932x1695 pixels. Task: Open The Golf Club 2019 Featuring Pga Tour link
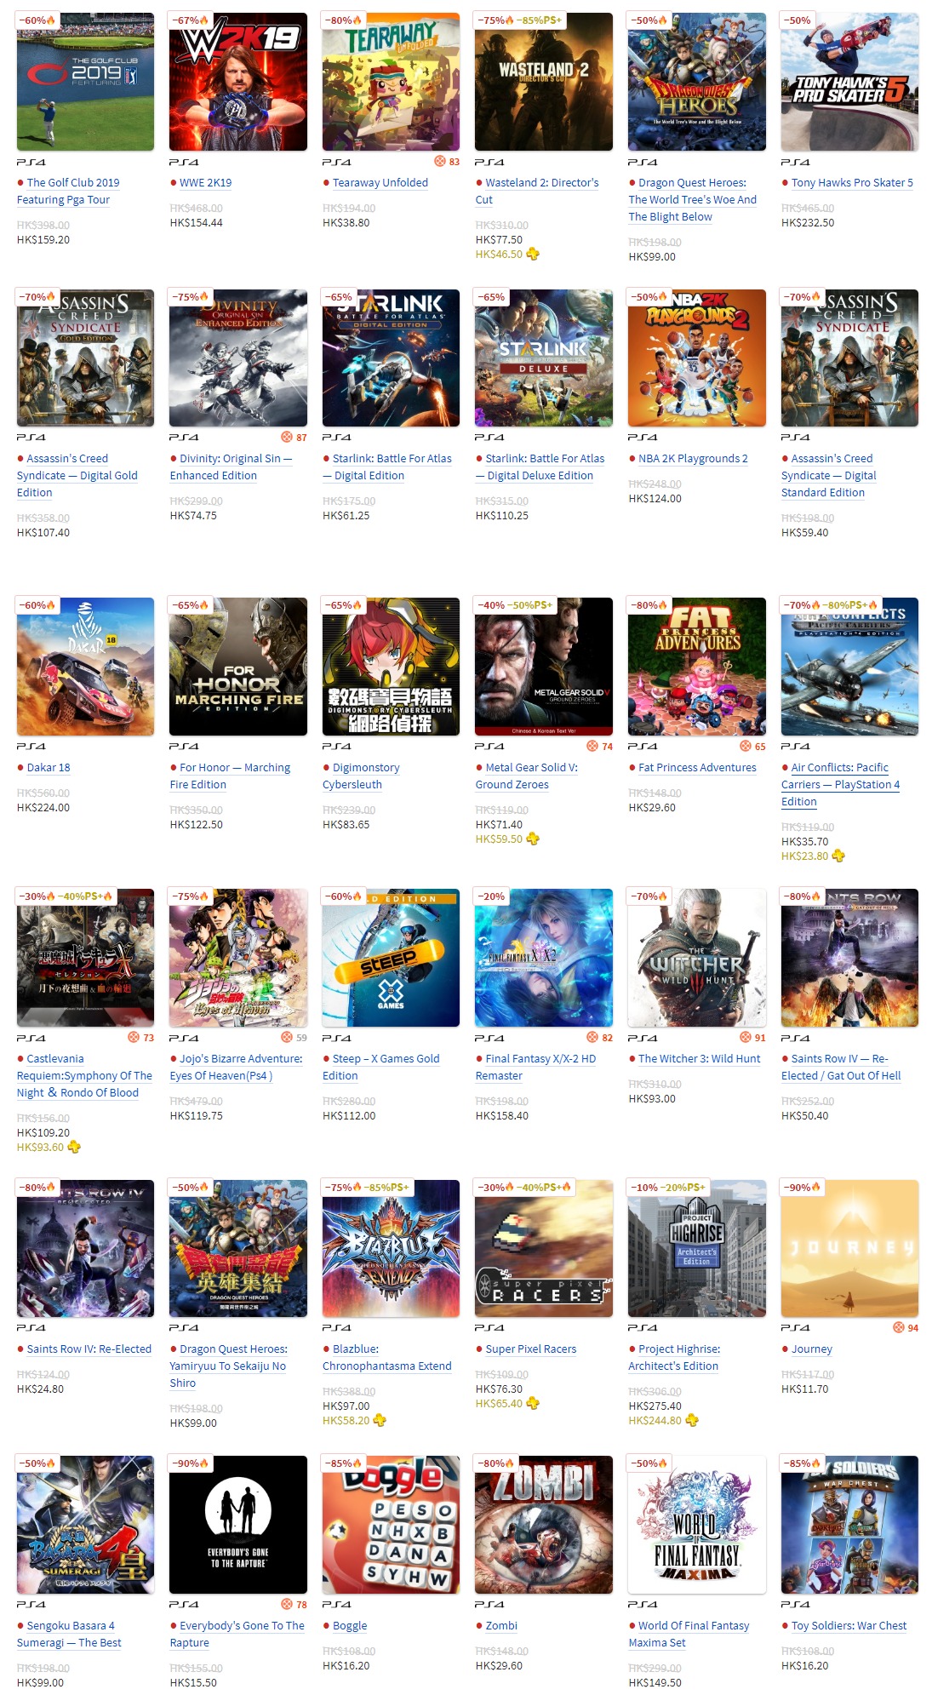click(68, 192)
